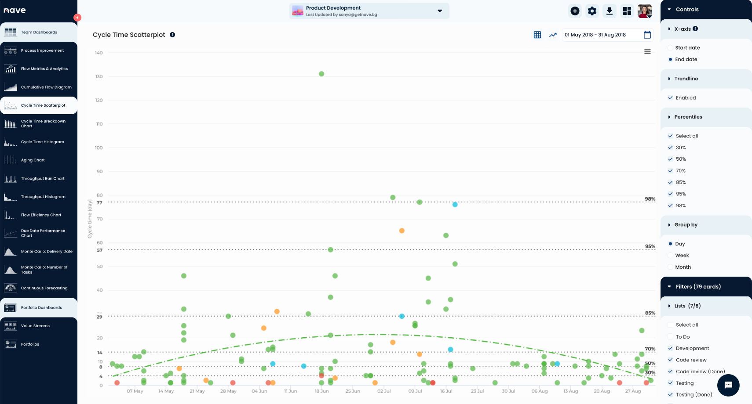Click the download icon in header
The image size is (752, 404).
[609, 11]
